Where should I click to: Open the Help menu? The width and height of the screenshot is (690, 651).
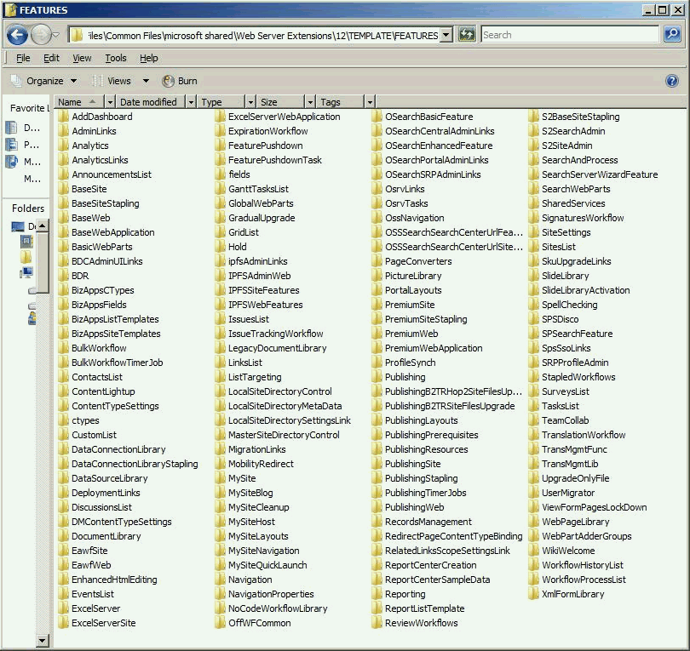(149, 58)
